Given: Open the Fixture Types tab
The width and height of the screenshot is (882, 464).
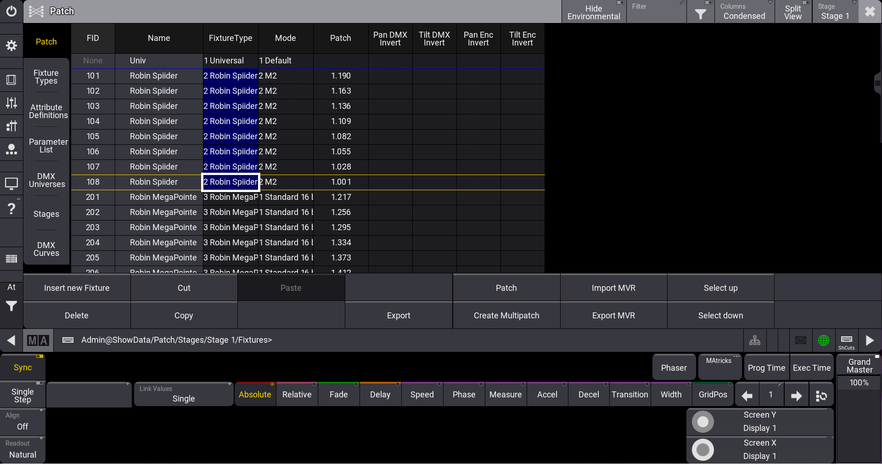Looking at the screenshot, I should coord(46,77).
